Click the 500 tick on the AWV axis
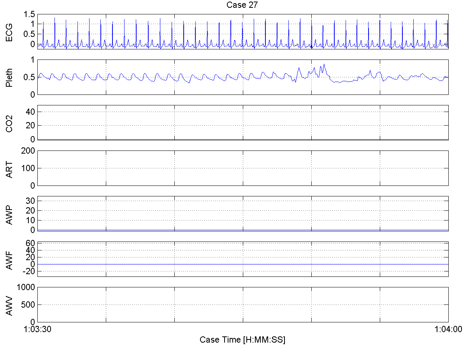 pyautogui.click(x=29, y=305)
